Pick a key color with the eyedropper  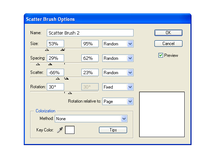coord(60,130)
